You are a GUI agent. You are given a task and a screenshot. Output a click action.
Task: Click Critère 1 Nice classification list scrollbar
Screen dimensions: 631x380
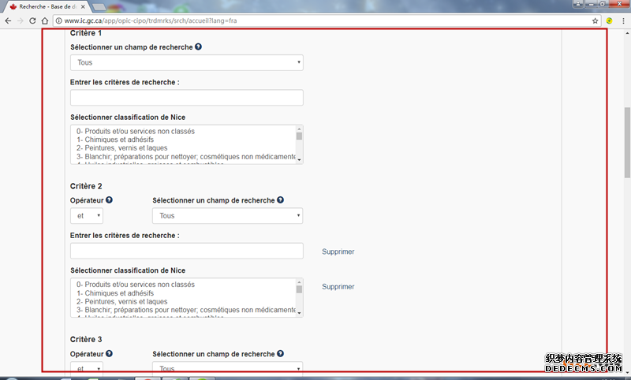point(299,144)
